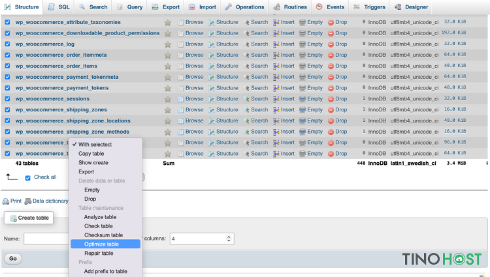Open wp_woocommerce_payment_tokens table link

(x=62, y=88)
